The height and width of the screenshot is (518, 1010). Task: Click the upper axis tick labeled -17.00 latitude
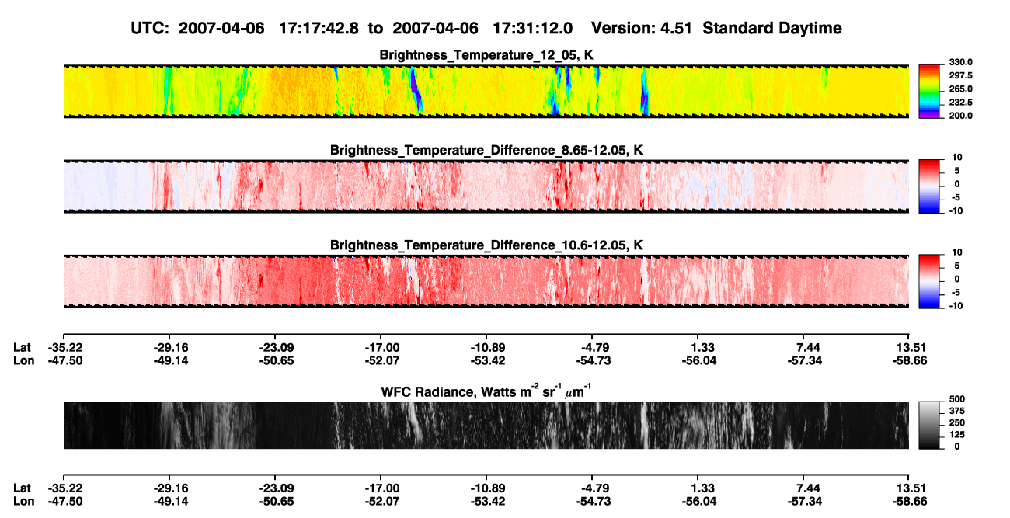381,348
